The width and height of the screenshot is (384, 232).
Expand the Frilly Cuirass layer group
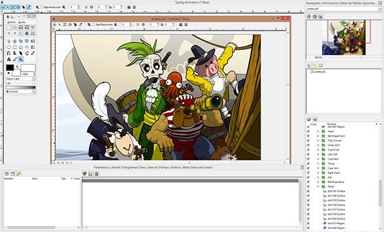click(318, 140)
